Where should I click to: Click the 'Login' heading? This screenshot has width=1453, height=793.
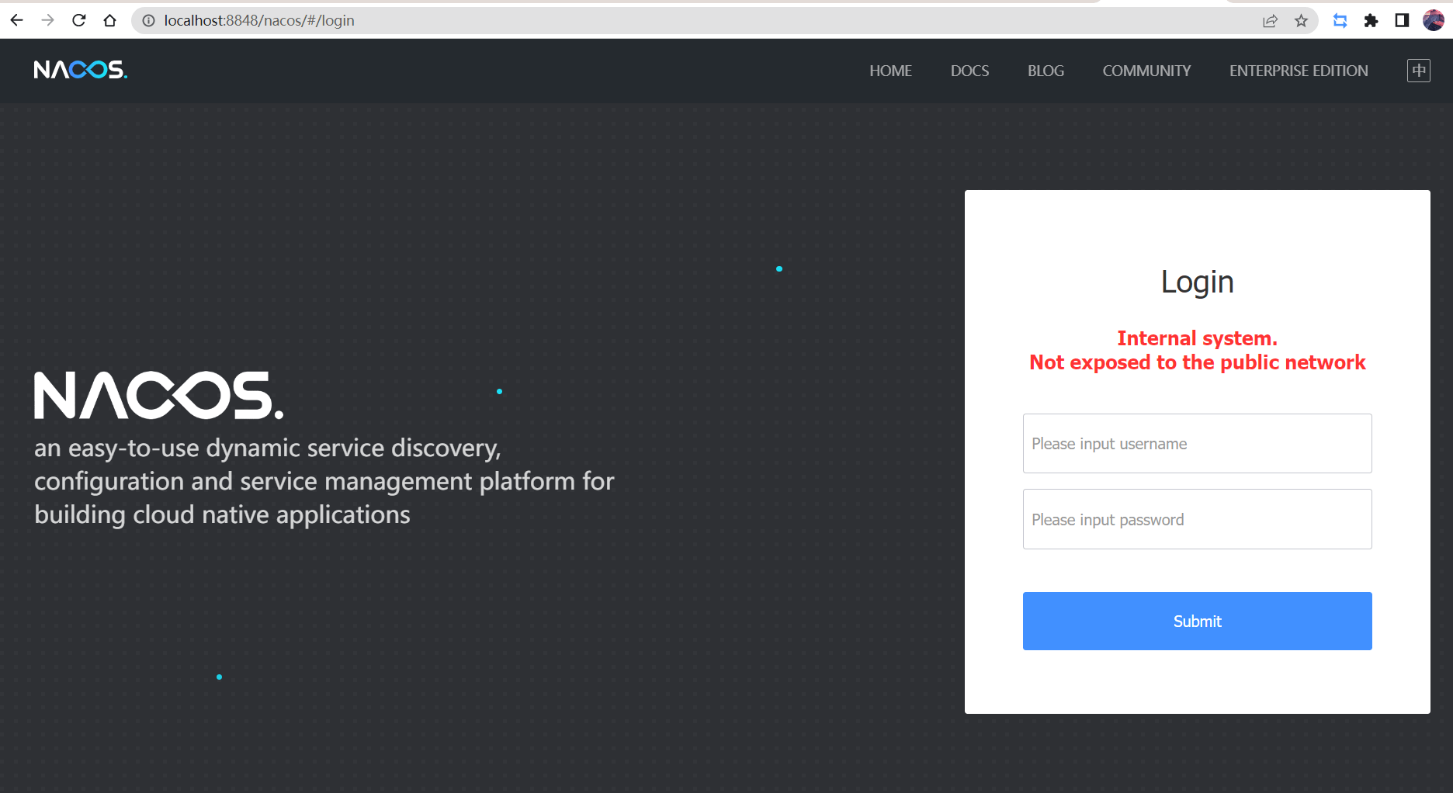click(x=1197, y=282)
